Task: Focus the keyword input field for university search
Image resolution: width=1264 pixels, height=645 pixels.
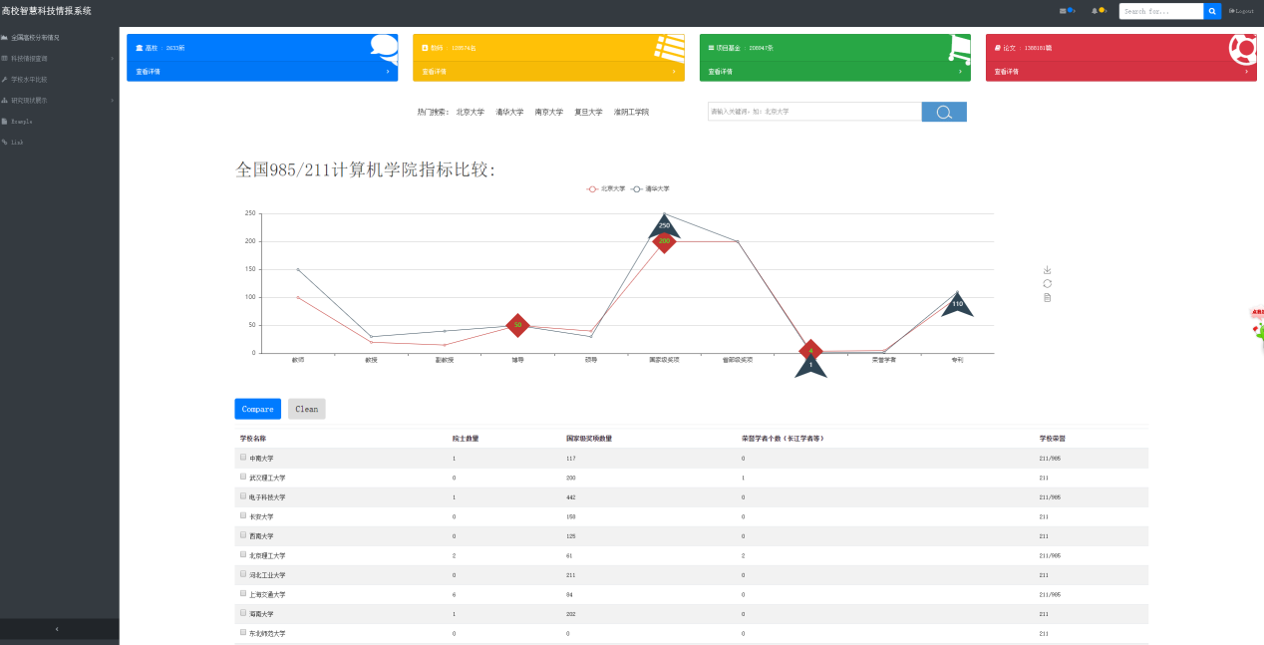Action: tap(813, 112)
